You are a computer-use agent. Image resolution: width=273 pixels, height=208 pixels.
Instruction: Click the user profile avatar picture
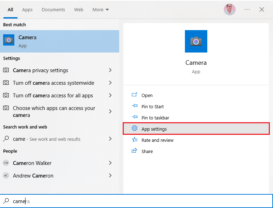[230, 9]
